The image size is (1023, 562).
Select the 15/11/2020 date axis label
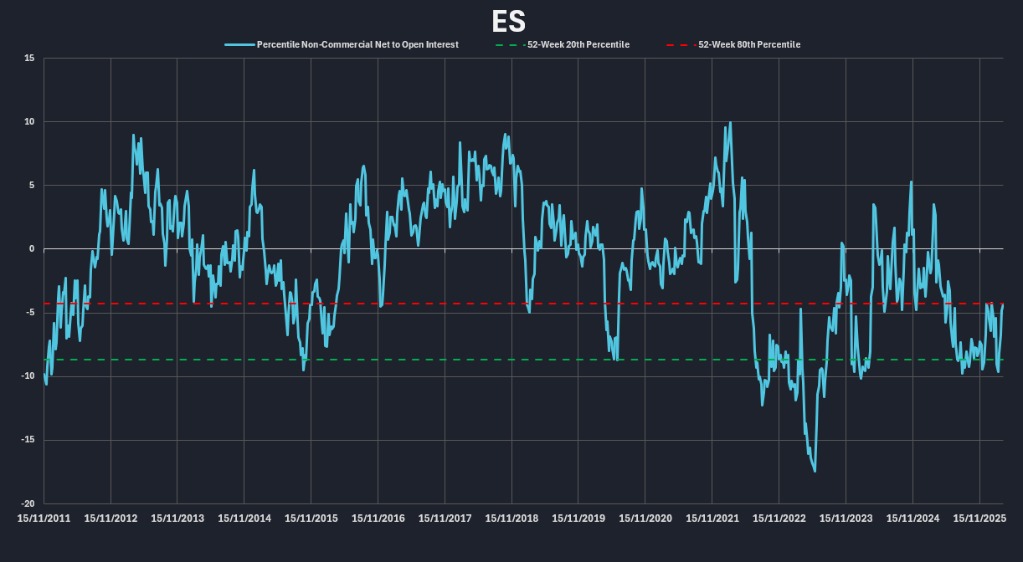click(645, 519)
